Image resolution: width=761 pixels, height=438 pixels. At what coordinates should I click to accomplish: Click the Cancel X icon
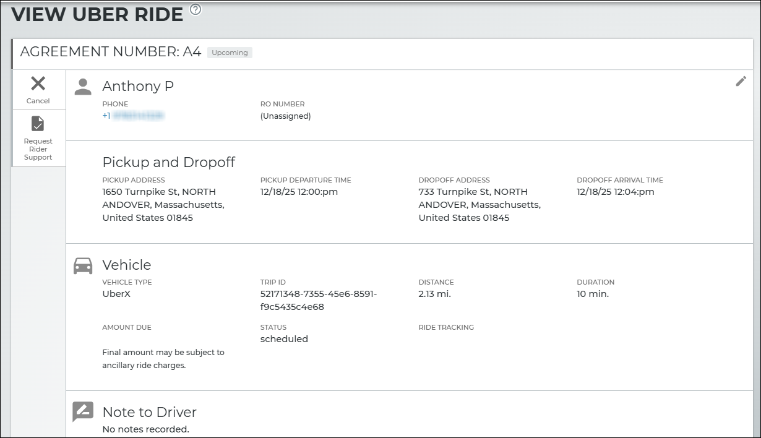pos(38,84)
